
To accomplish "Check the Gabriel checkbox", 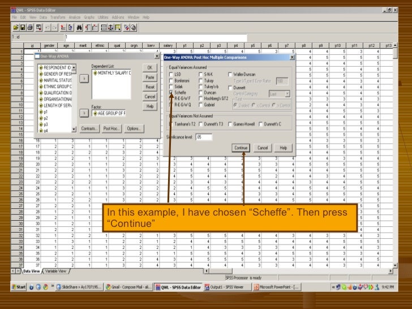I will tap(201, 105).
